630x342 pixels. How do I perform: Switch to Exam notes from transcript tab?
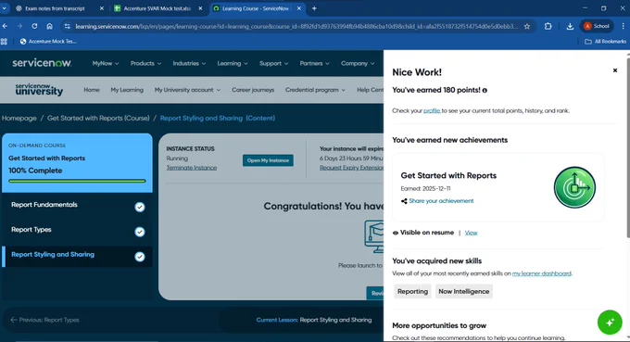click(x=55, y=8)
